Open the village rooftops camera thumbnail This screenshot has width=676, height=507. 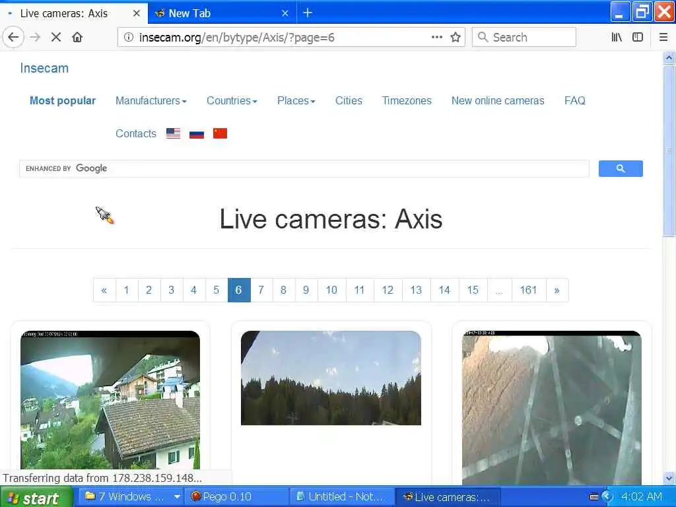pyautogui.click(x=110, y=400)
